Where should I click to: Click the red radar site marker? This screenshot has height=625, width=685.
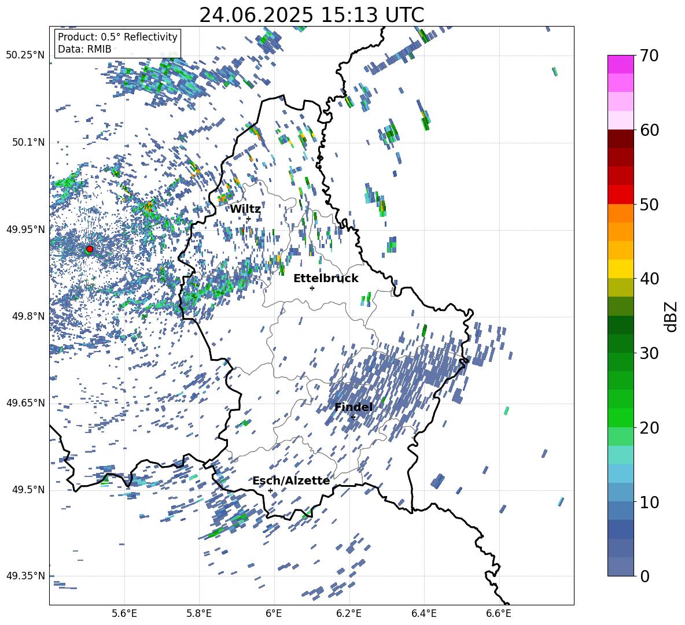click(90, 249)
